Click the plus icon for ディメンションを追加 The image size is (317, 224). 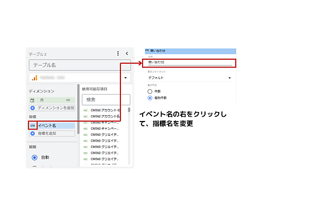pyautogui.click(x=33, y=107)
